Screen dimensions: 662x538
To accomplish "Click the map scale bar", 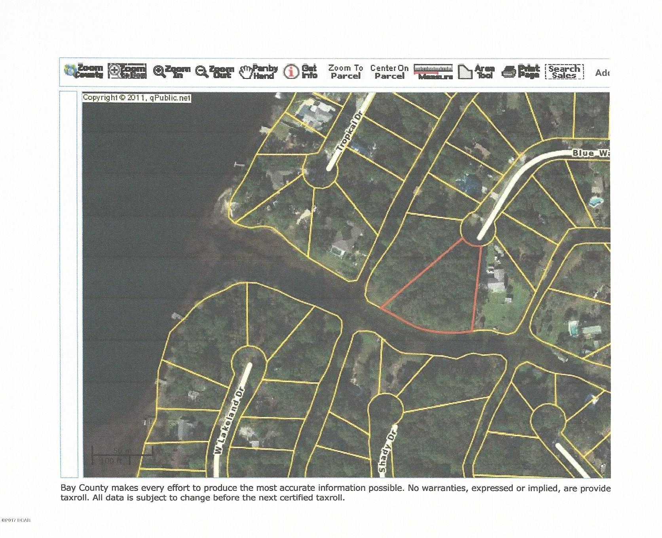I will click(x=122, y=456).
